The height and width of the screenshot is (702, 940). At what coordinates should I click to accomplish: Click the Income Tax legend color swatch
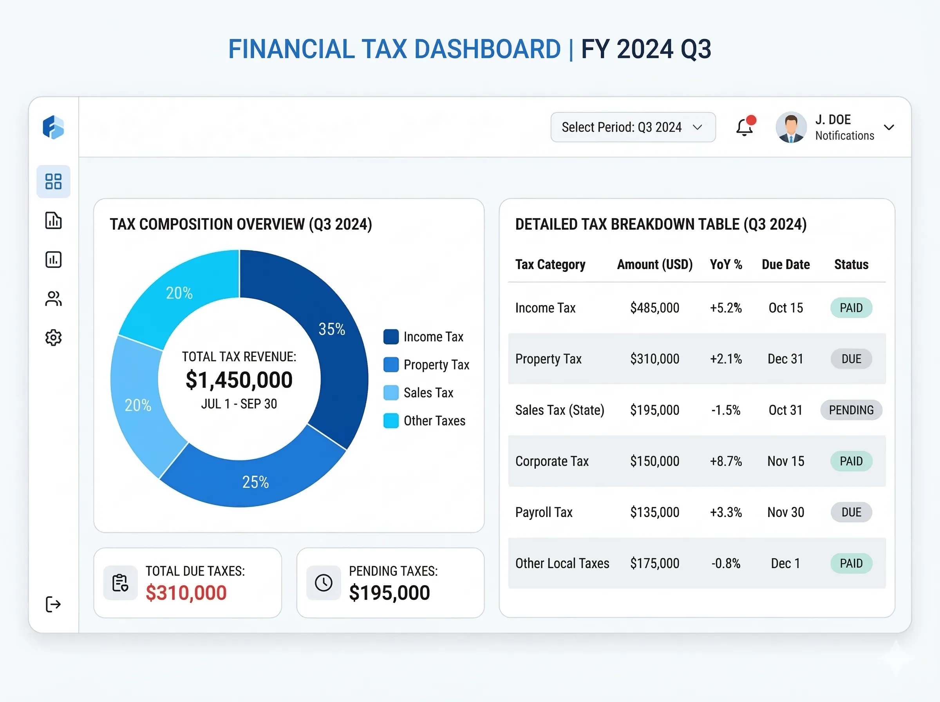pyautogui.click(x=391, y=337)
